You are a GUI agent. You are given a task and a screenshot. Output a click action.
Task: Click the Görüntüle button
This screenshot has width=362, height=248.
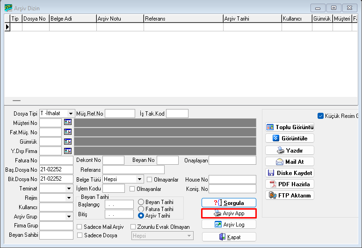tap(290, 139)
